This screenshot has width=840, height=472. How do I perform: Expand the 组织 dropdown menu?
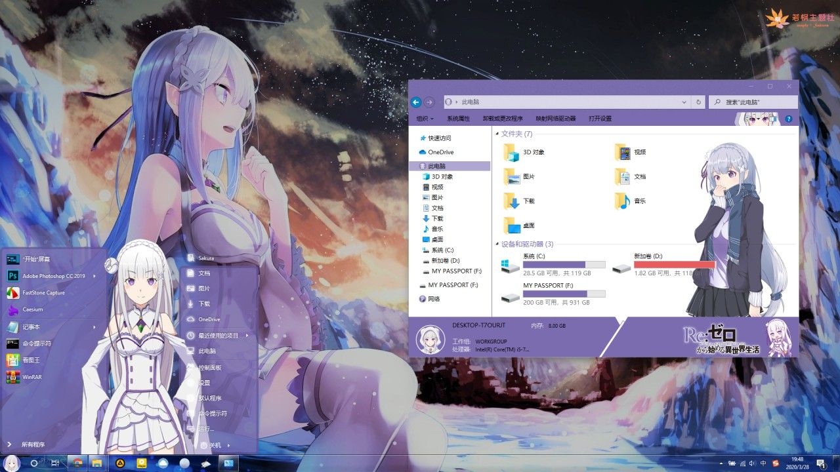pos(425,119)
